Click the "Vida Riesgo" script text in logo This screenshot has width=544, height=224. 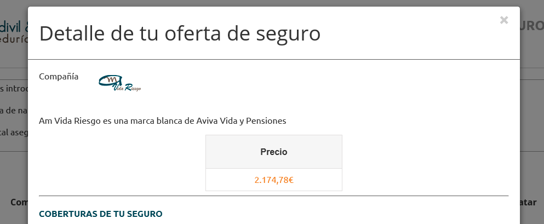pyautogui.click(x=127, y=88)
